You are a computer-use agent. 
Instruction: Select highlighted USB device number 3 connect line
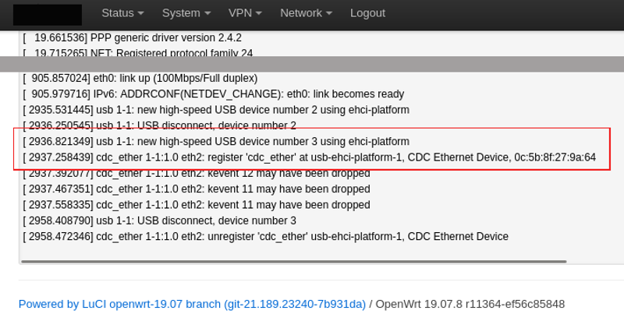[216, 142]
